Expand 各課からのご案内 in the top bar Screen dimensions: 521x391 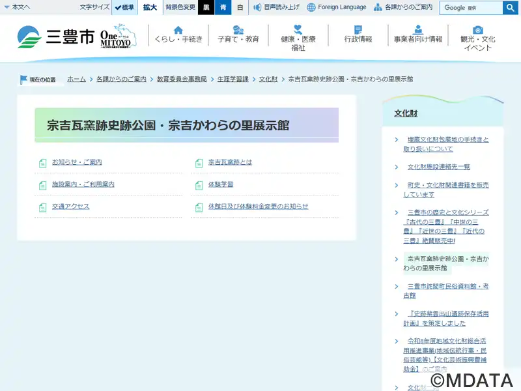tap(403, 8)
